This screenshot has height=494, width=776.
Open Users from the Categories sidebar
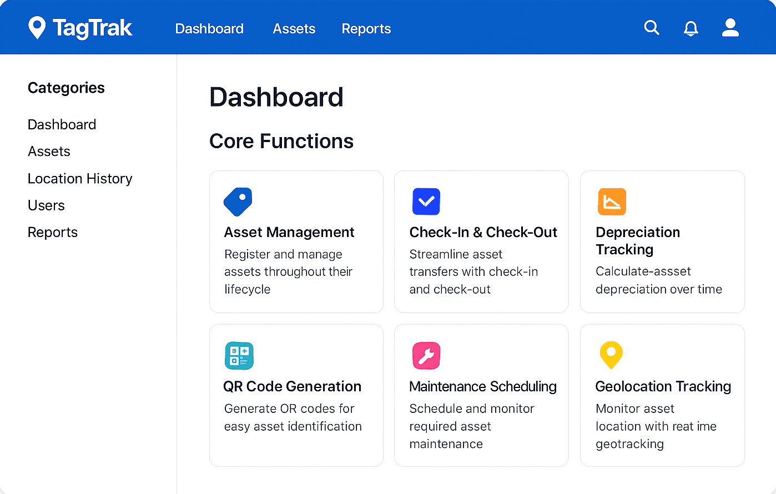(x=46, y=205)
